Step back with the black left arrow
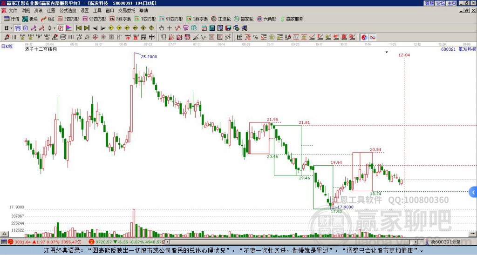Viewport: 477px width, 255px height. point(95,28)
